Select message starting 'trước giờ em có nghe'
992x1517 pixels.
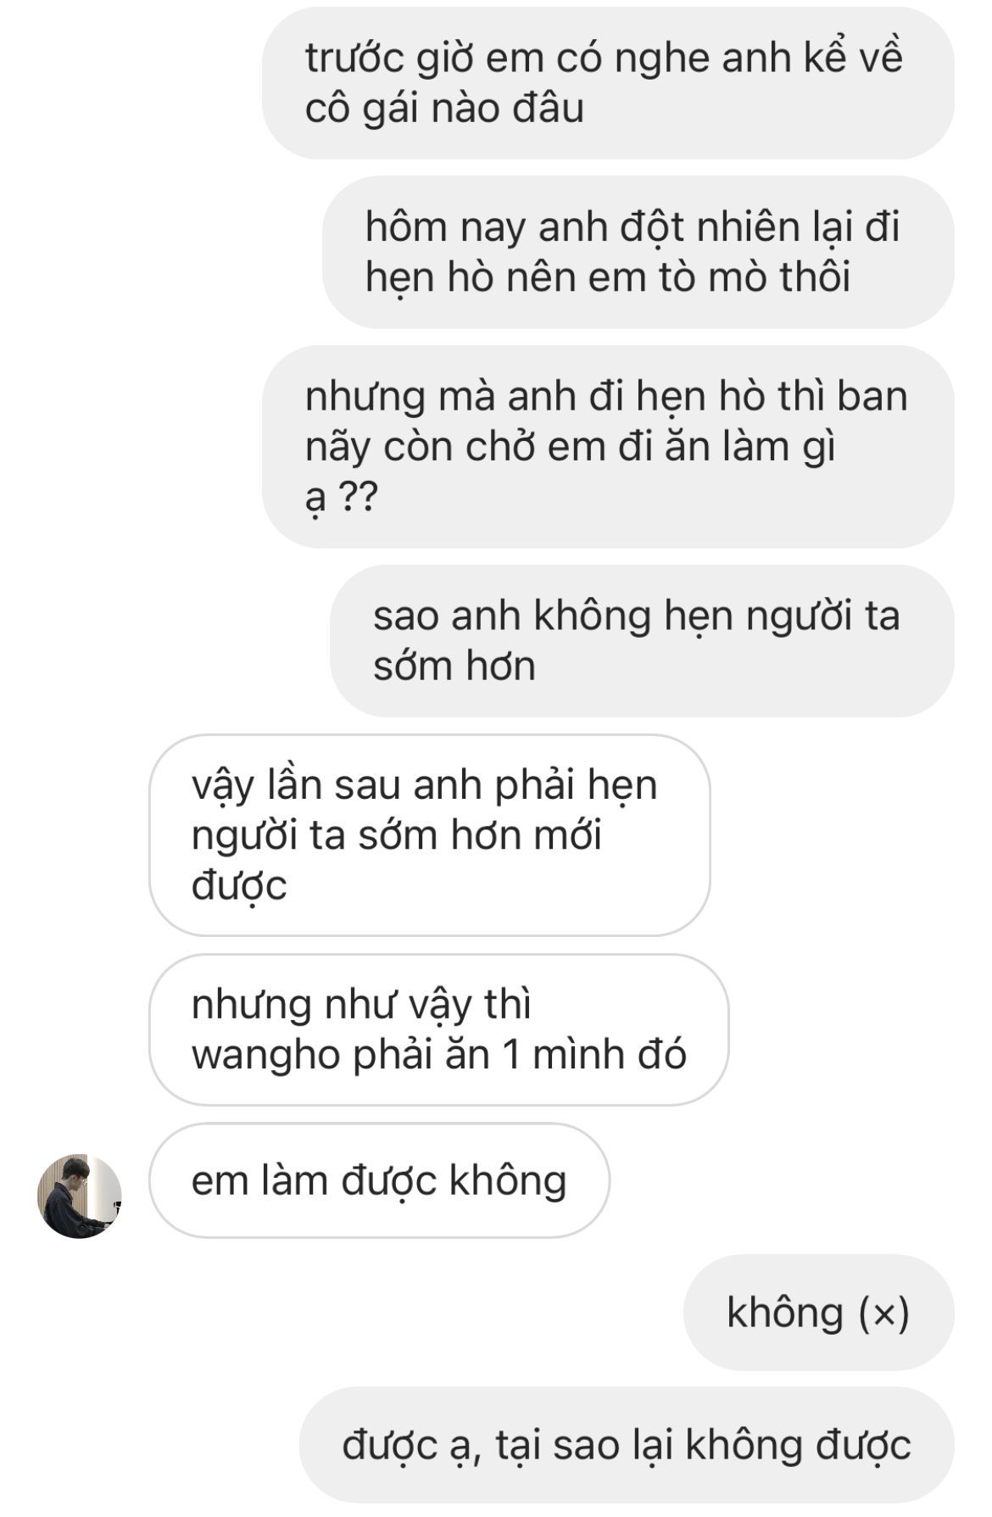608,83
